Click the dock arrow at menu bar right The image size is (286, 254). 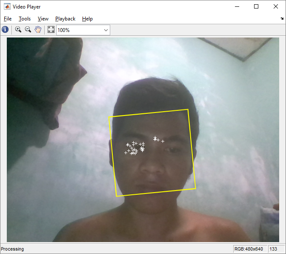point(282,19)
